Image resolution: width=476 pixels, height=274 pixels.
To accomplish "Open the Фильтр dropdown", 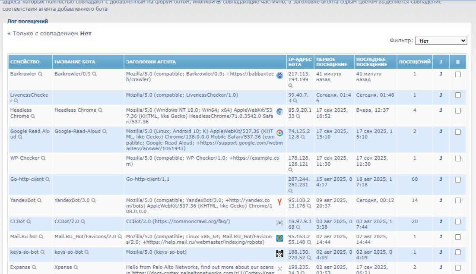I will (x=441, y=41).
